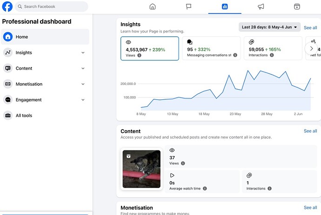Expand the Monetisation sidebar section
Image resolution: width=321 pixels, height=215 pixels.
(x=45, y=84)
